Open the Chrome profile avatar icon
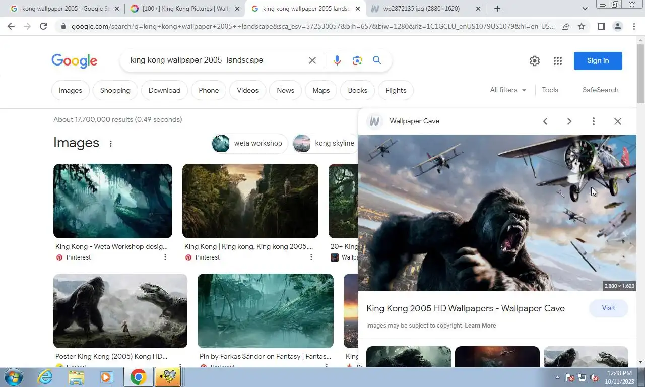Screen dimensions: 645x387 pos(617,26)
